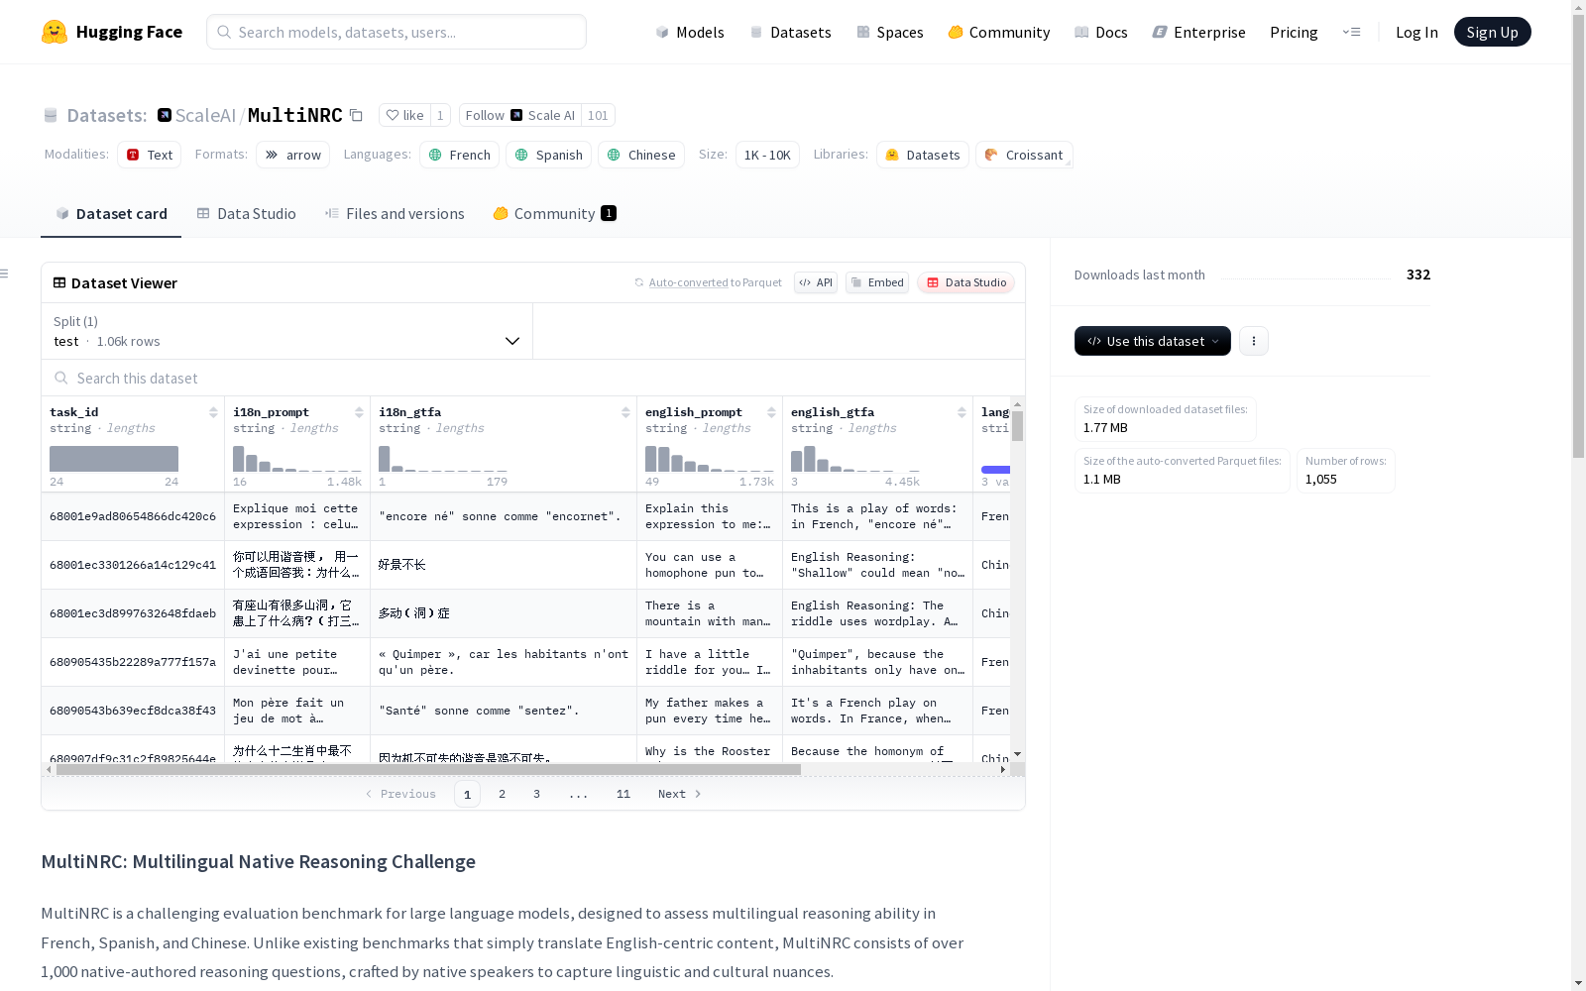The width and height of the screenshot is (1586, 991).
Task: Click the current page 1 button
Action: pyautogui.click(x=468, y=794)
